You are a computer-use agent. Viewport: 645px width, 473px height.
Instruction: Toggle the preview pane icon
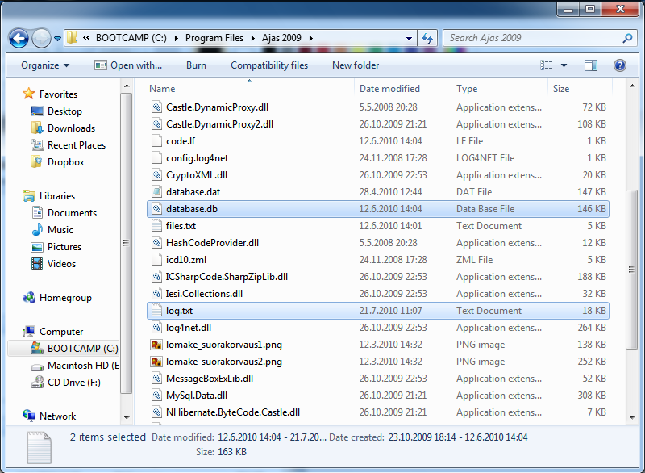click(x=591, y=65)
